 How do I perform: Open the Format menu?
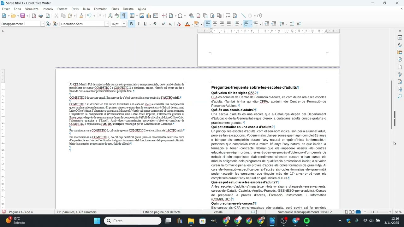point(62,9)
